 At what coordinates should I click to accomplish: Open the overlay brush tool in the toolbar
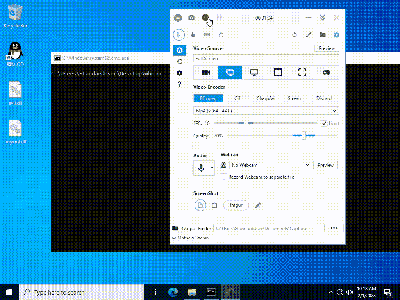point(309,35)
